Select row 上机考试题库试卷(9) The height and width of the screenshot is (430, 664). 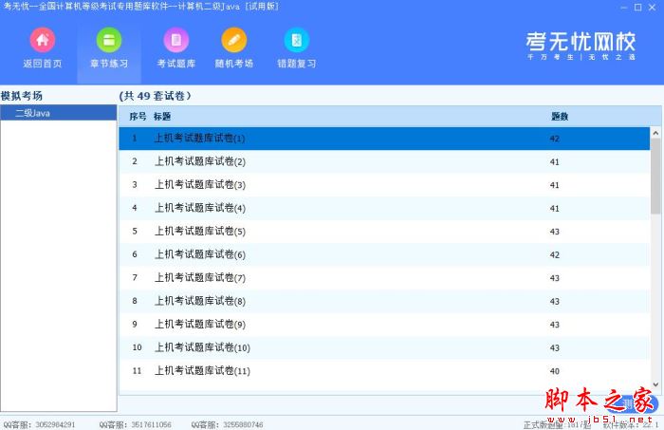tap(384, 325)
